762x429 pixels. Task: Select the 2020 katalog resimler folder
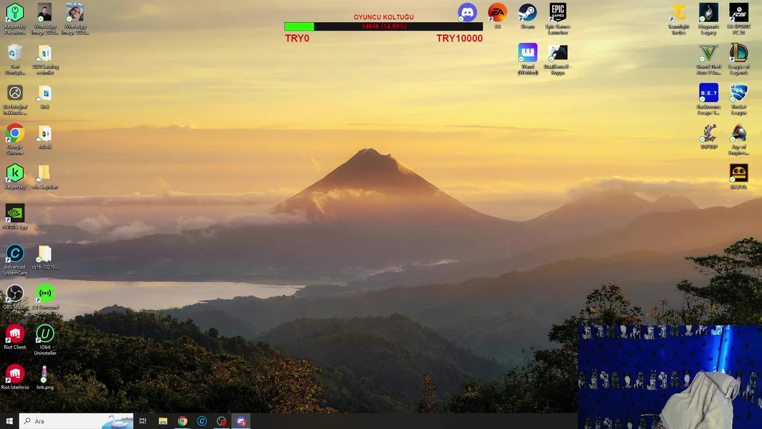(45, 60)
